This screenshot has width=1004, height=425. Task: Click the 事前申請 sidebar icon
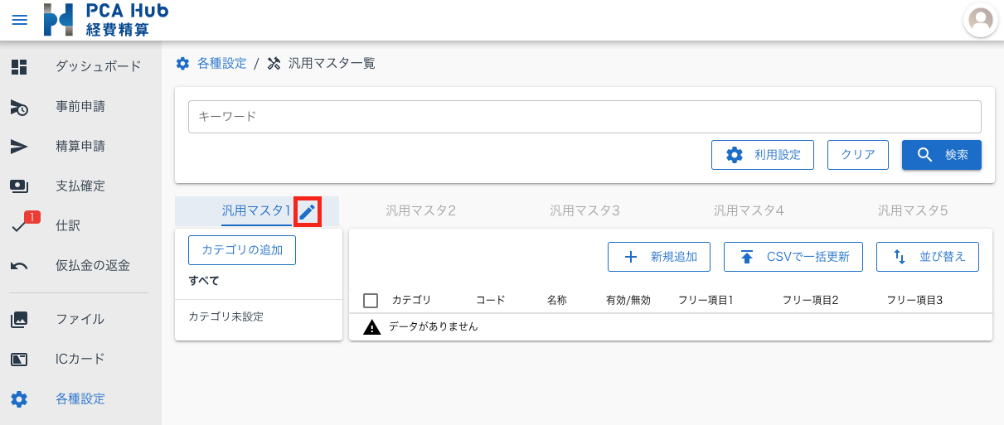coord(19,107)
